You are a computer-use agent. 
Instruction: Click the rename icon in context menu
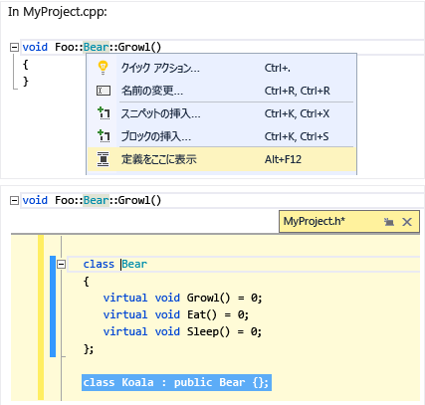pos(104,91)
